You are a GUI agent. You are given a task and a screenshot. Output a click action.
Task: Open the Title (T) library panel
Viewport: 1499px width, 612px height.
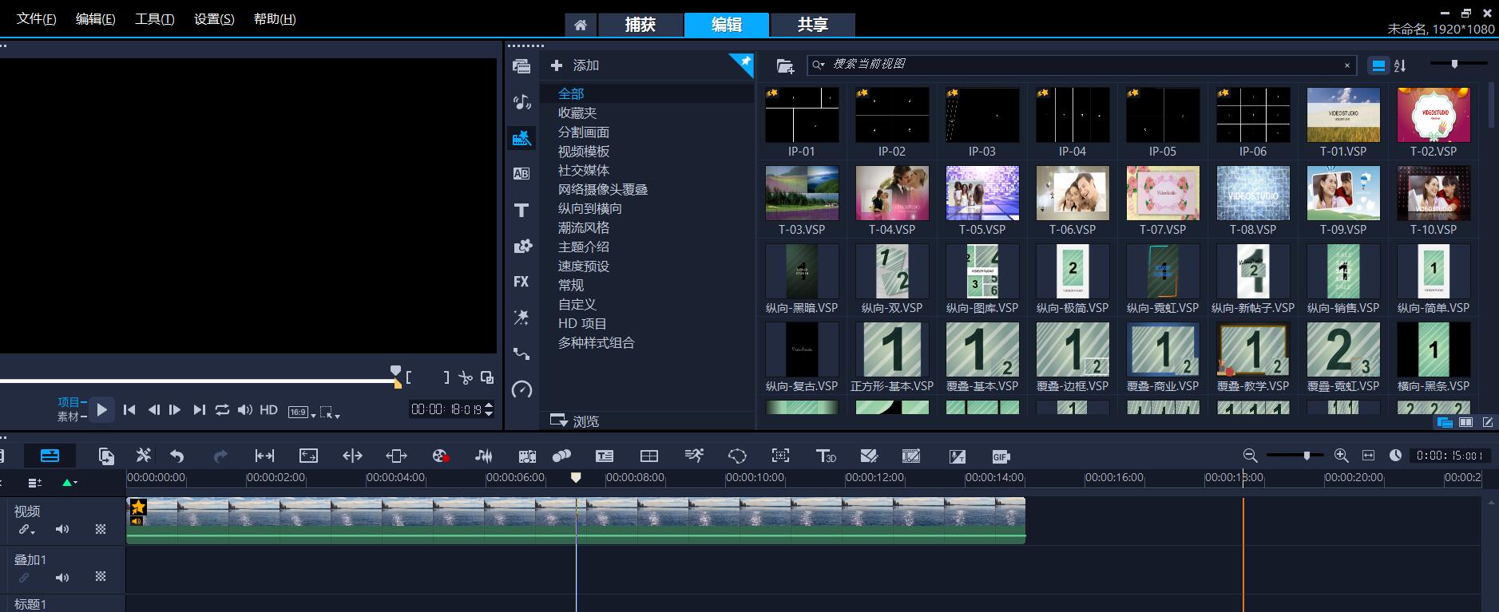click(521, 210)
